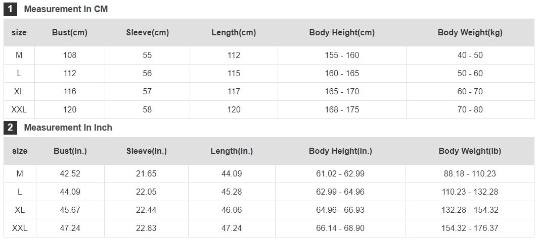Click the Sleeve(in.) column header
Viewport: 538px width, 240px height.
[x=146, y=151]
